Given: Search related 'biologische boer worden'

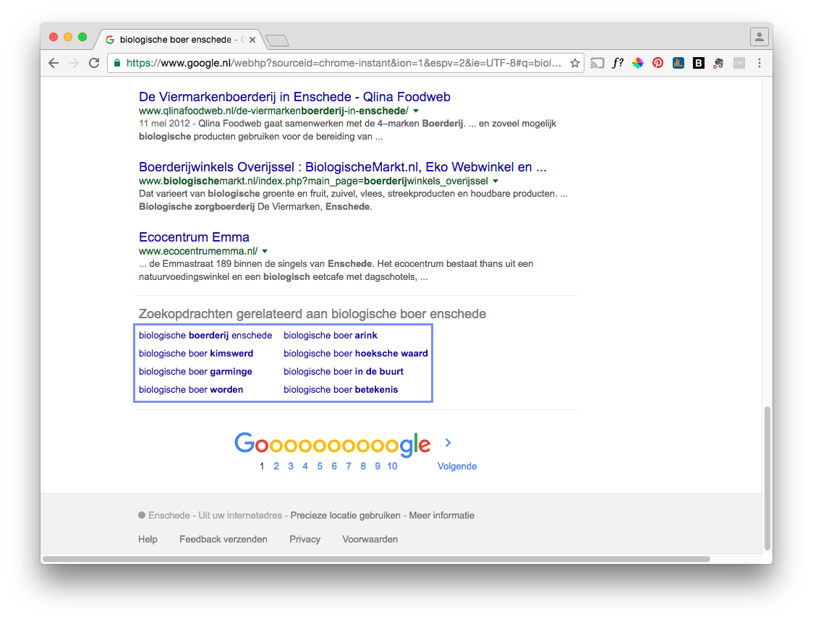Looking at the screenshot, I should 191,390.
